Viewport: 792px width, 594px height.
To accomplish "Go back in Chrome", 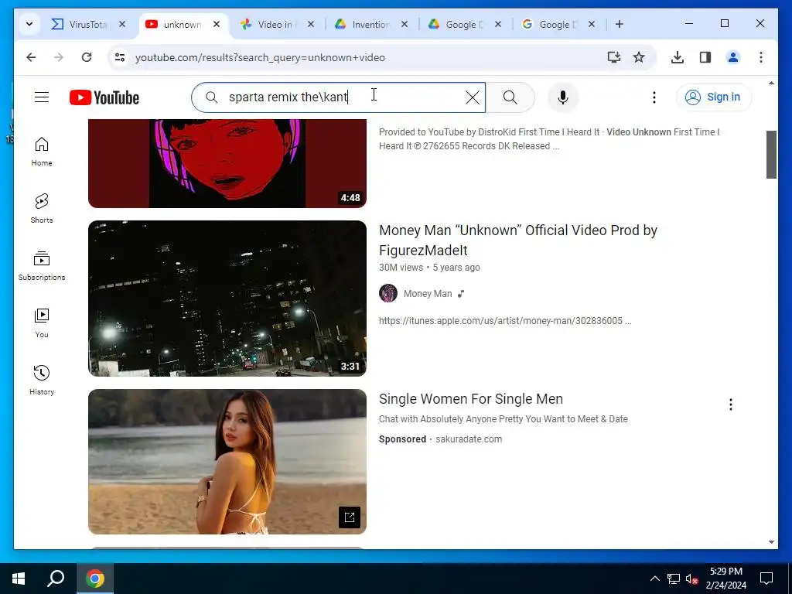I will tap(31, 57).
